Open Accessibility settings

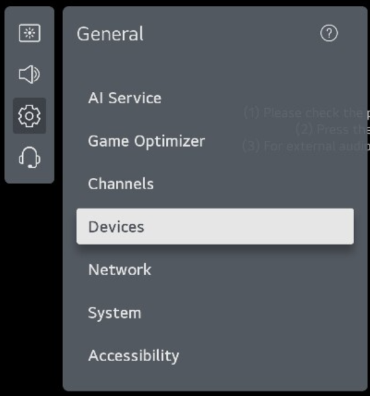[x=134, y=356]
